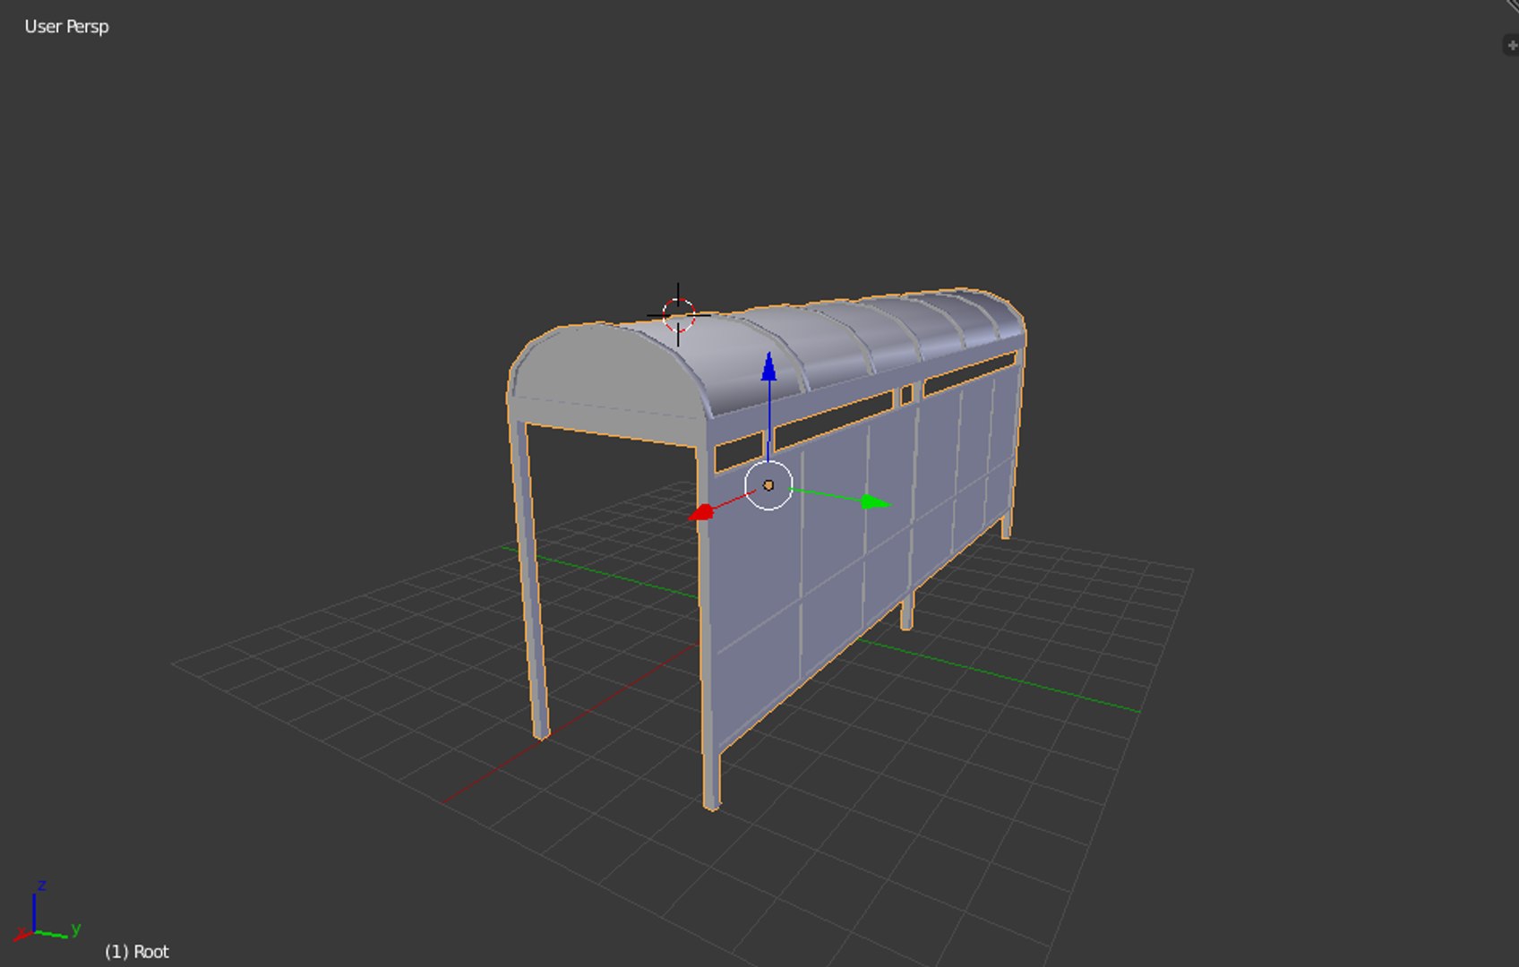Select the shelter's front left support post
1519x967 pixels.
(530, 582)
